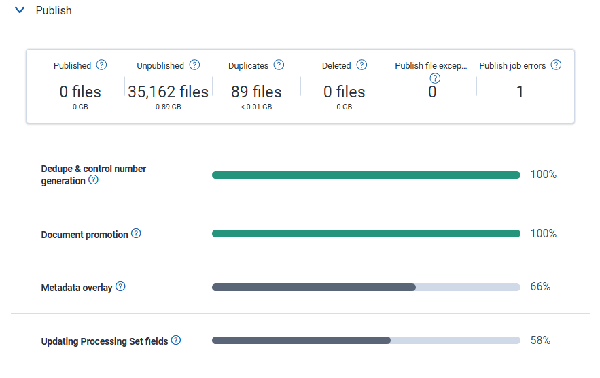Click the 100% Dedupe percentage
The image size is (600, 378).
[544, 174]
